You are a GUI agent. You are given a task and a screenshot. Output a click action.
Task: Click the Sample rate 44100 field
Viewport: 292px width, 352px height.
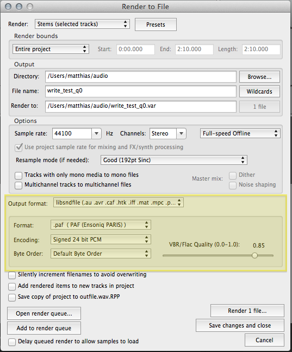(x=72, y=134)
